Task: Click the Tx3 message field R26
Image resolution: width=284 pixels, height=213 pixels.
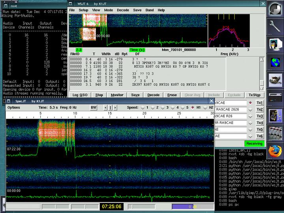Action: (231, 116)
